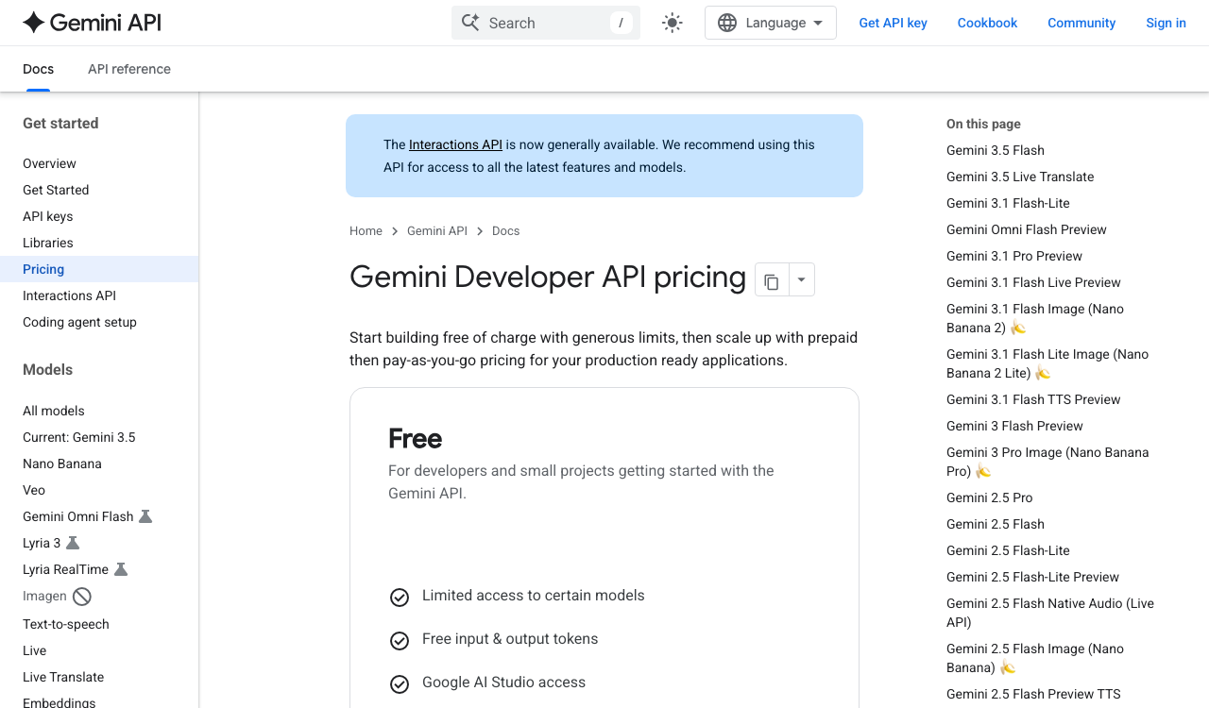Jump to Gemini 2.5 Flash Native Audio section

pos(1050,613)
